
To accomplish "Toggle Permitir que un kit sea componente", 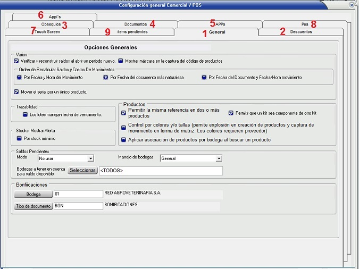I will [x=231, y=113].
